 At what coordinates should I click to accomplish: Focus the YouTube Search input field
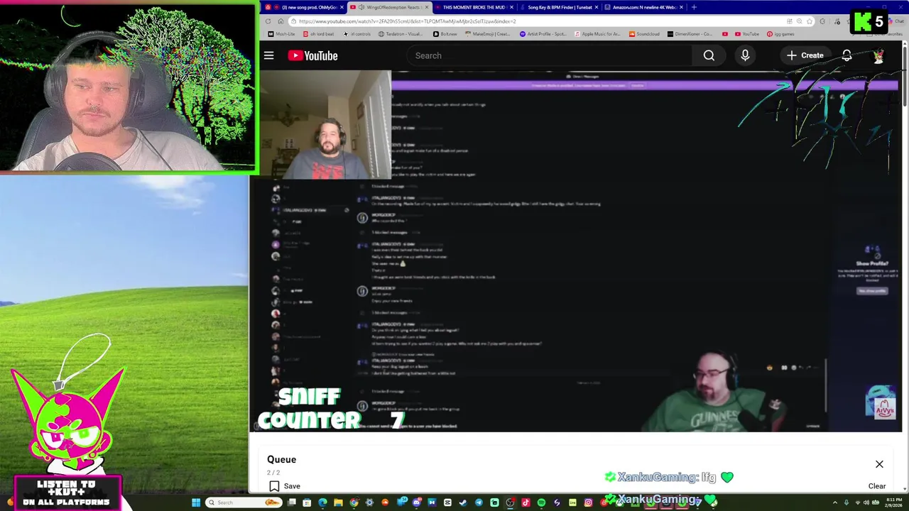coord(550,55)
